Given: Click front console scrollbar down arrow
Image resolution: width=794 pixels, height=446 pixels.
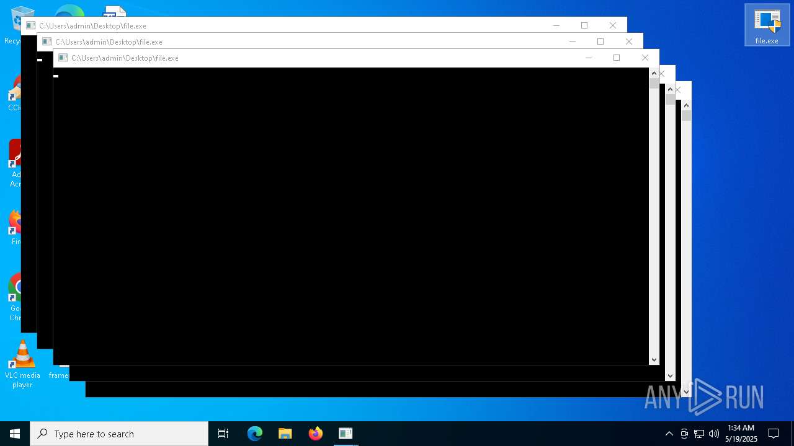Looking at the screenshot, I should click(x=654, y=359).
